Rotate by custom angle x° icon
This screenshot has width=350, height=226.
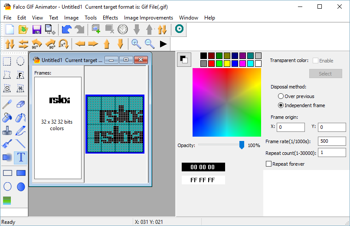63,44
